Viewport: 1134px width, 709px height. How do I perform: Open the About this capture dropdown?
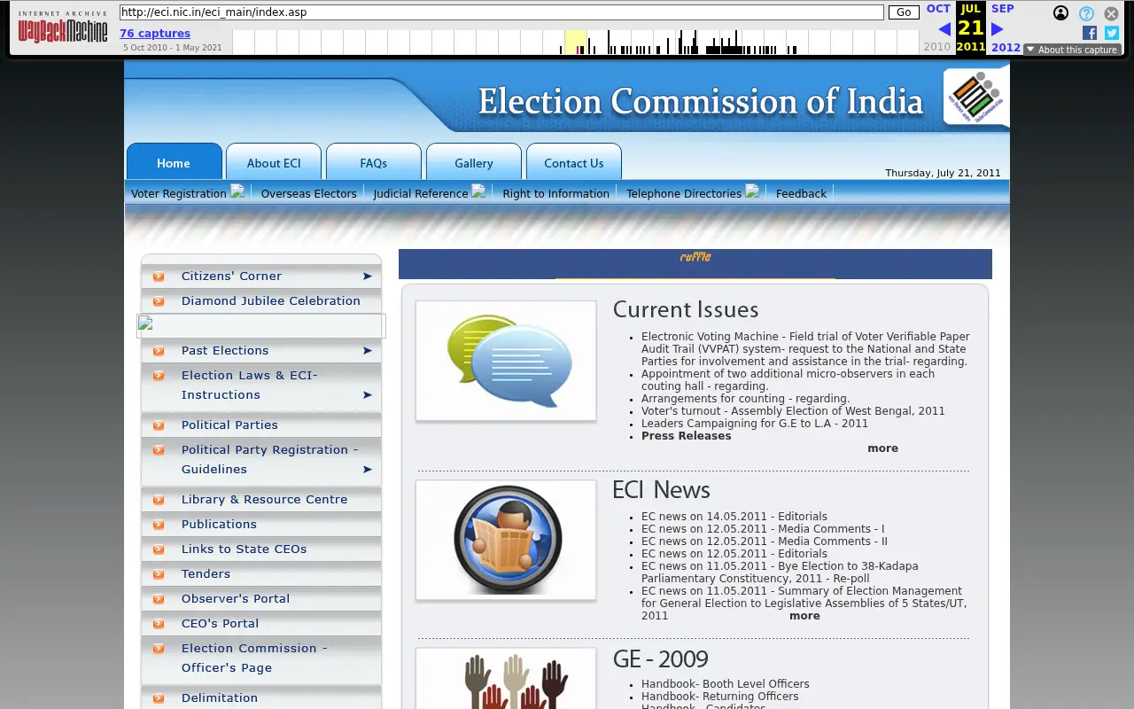[1072, 50]
